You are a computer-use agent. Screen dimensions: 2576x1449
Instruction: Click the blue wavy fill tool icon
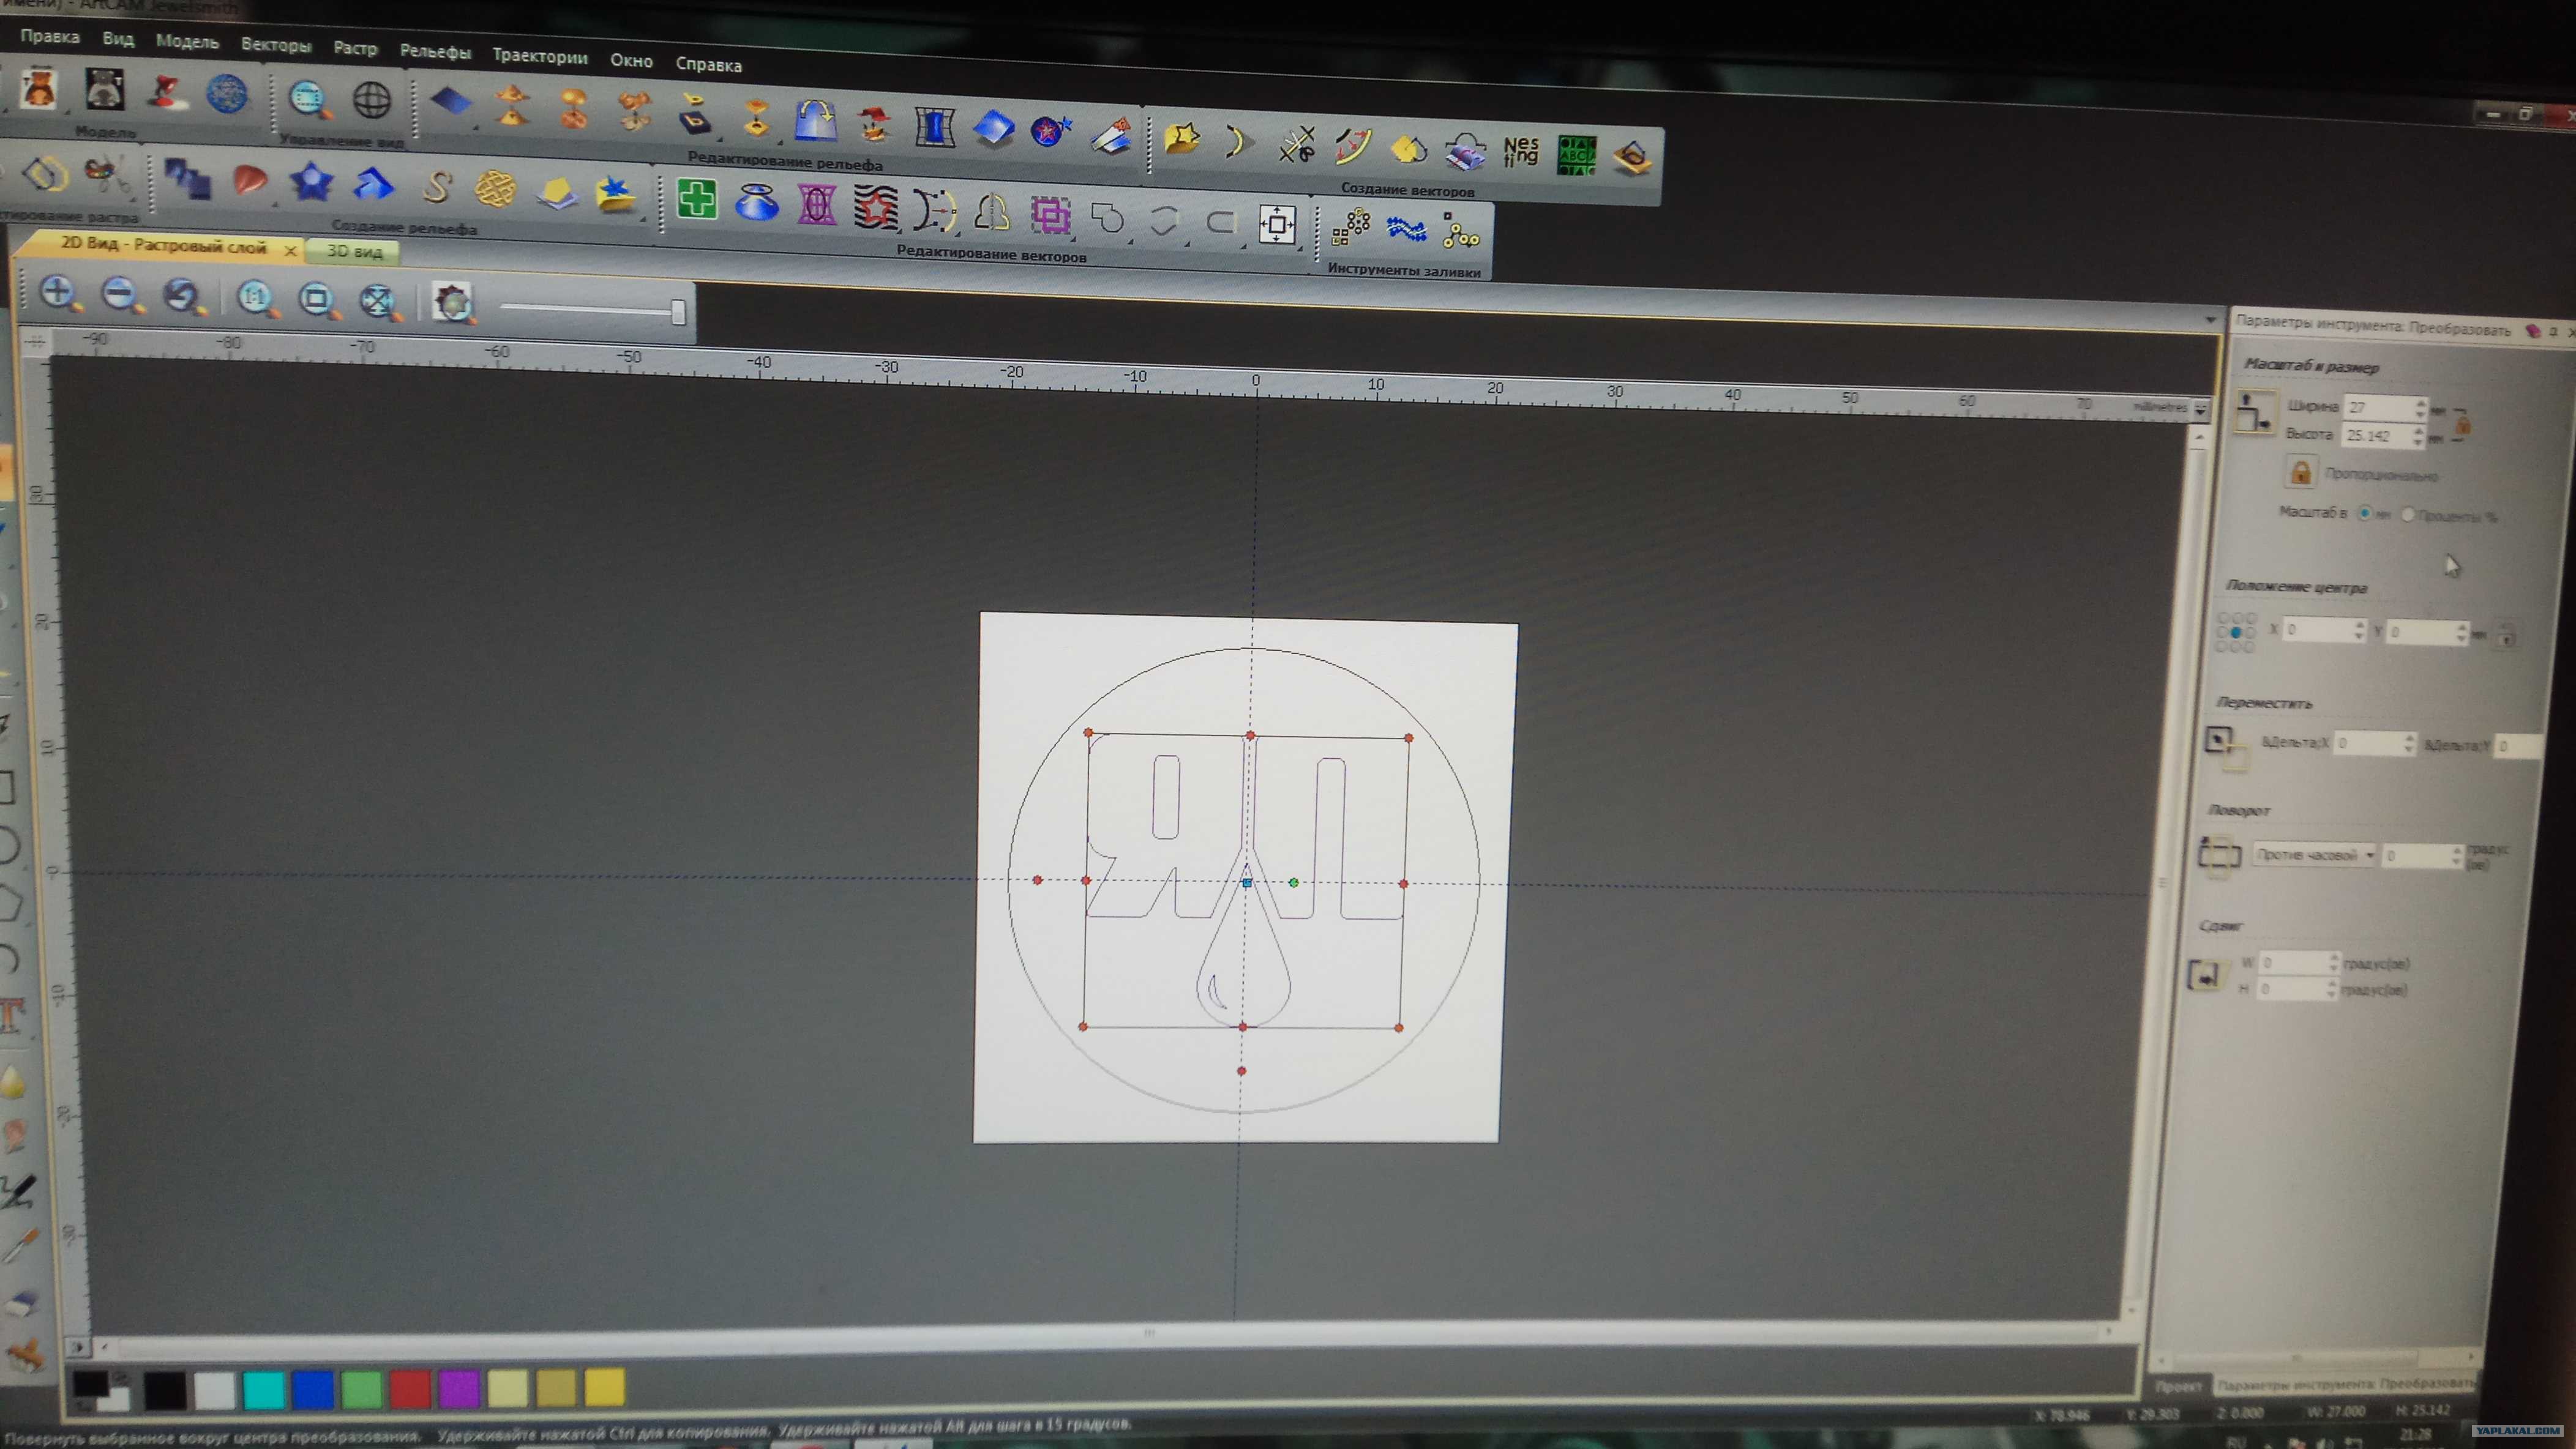pyautogui.click(x=1406, y=230)
